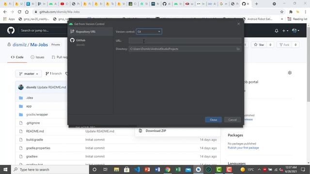Reload the browser page

coord(19,12)
